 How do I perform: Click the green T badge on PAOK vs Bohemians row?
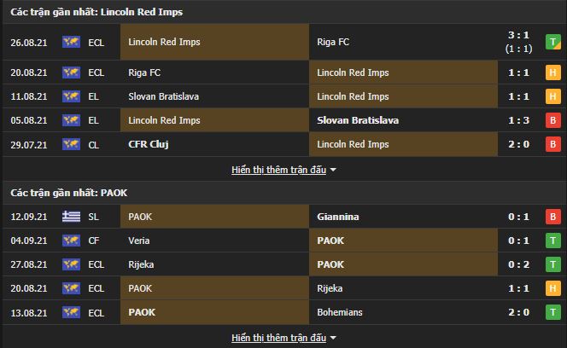pos(552,312)
